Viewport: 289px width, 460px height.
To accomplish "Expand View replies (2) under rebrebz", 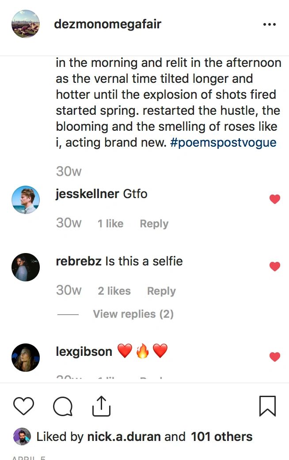I will (133, 314).
